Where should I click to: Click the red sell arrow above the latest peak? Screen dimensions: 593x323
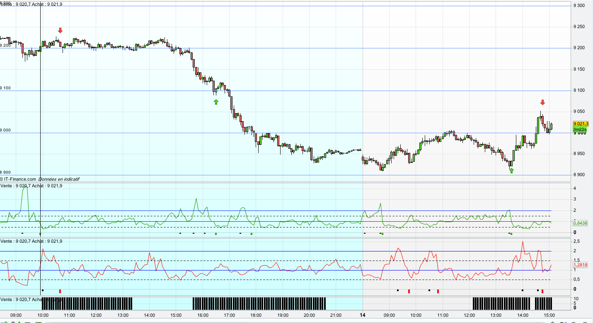pyautogui.click(x=542, y=102)
